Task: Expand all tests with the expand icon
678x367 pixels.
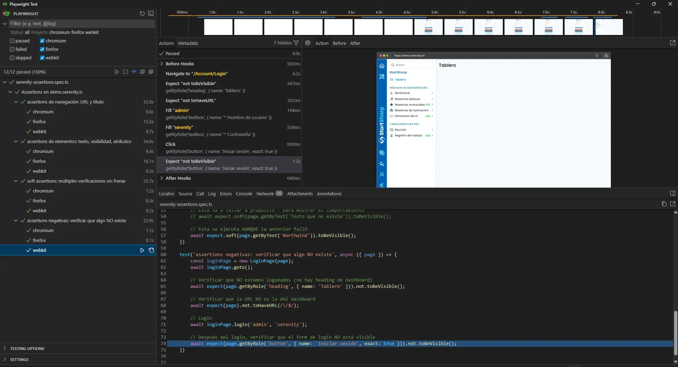Action: tap(151, 72)
